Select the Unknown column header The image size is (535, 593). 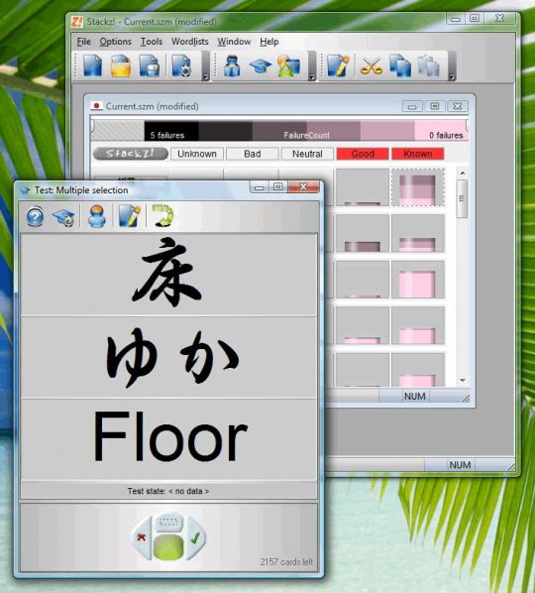click(197, 154)
